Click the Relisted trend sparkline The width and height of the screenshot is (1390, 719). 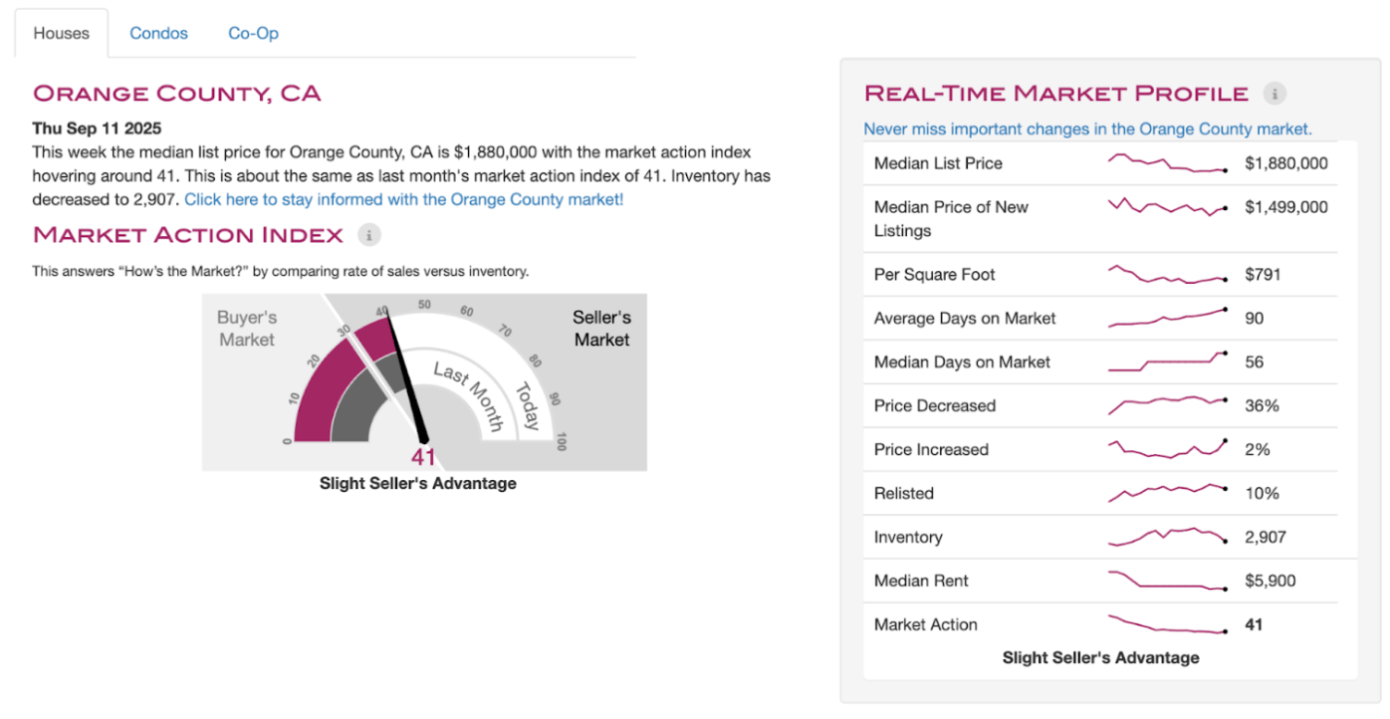[x=1166, y=493]
